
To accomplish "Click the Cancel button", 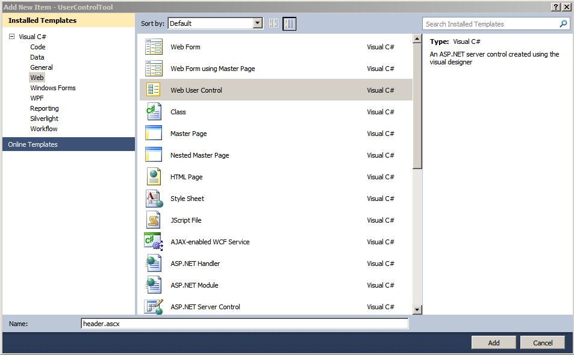I will click(543, 342).
